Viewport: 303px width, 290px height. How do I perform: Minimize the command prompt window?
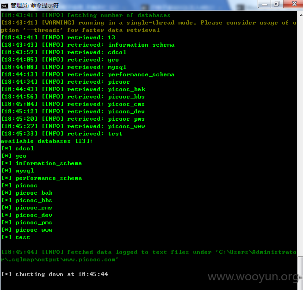point(265,4)
